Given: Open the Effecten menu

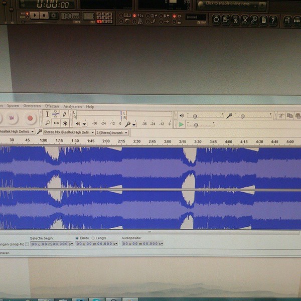Looking at the screenshot, I should coord(52,106).
